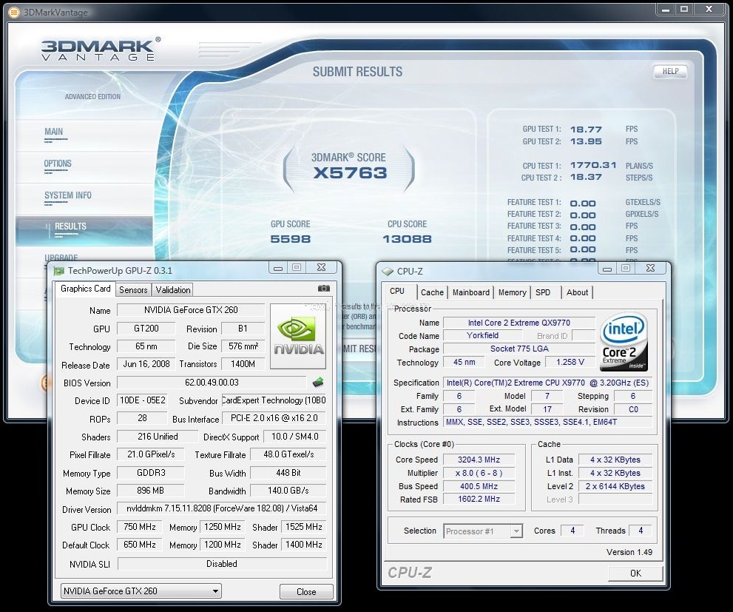Click the HELP button in 3DMark
733x612 pixels.
point(670,71)
